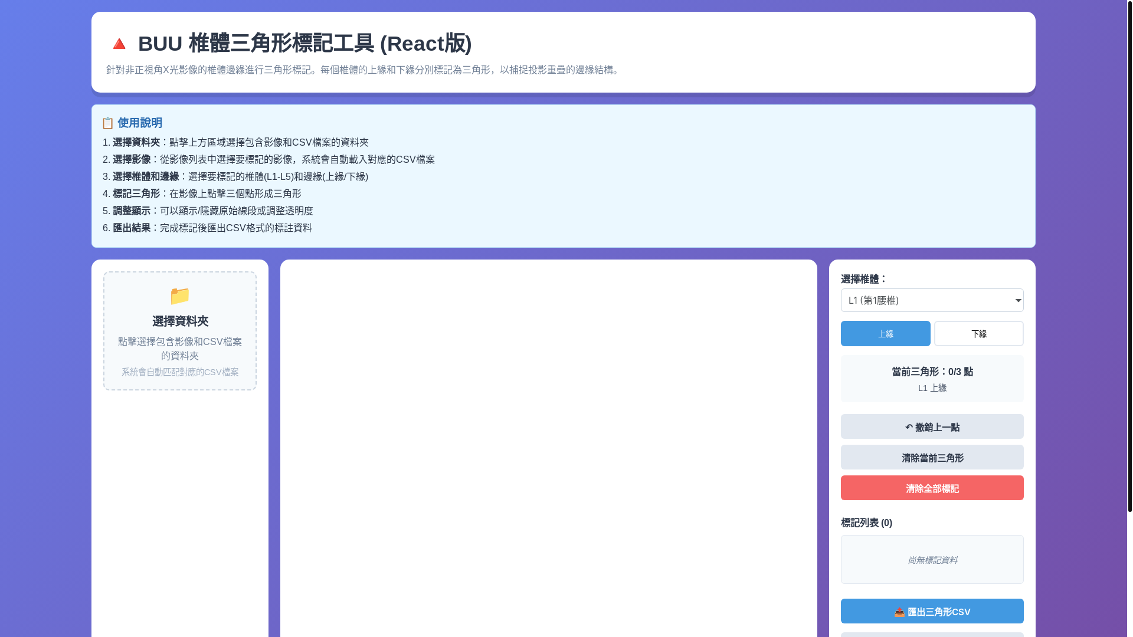The image size is (1133, 637).
Task: Select the 上緣 edge toggle
Action: tap(885, 334)
